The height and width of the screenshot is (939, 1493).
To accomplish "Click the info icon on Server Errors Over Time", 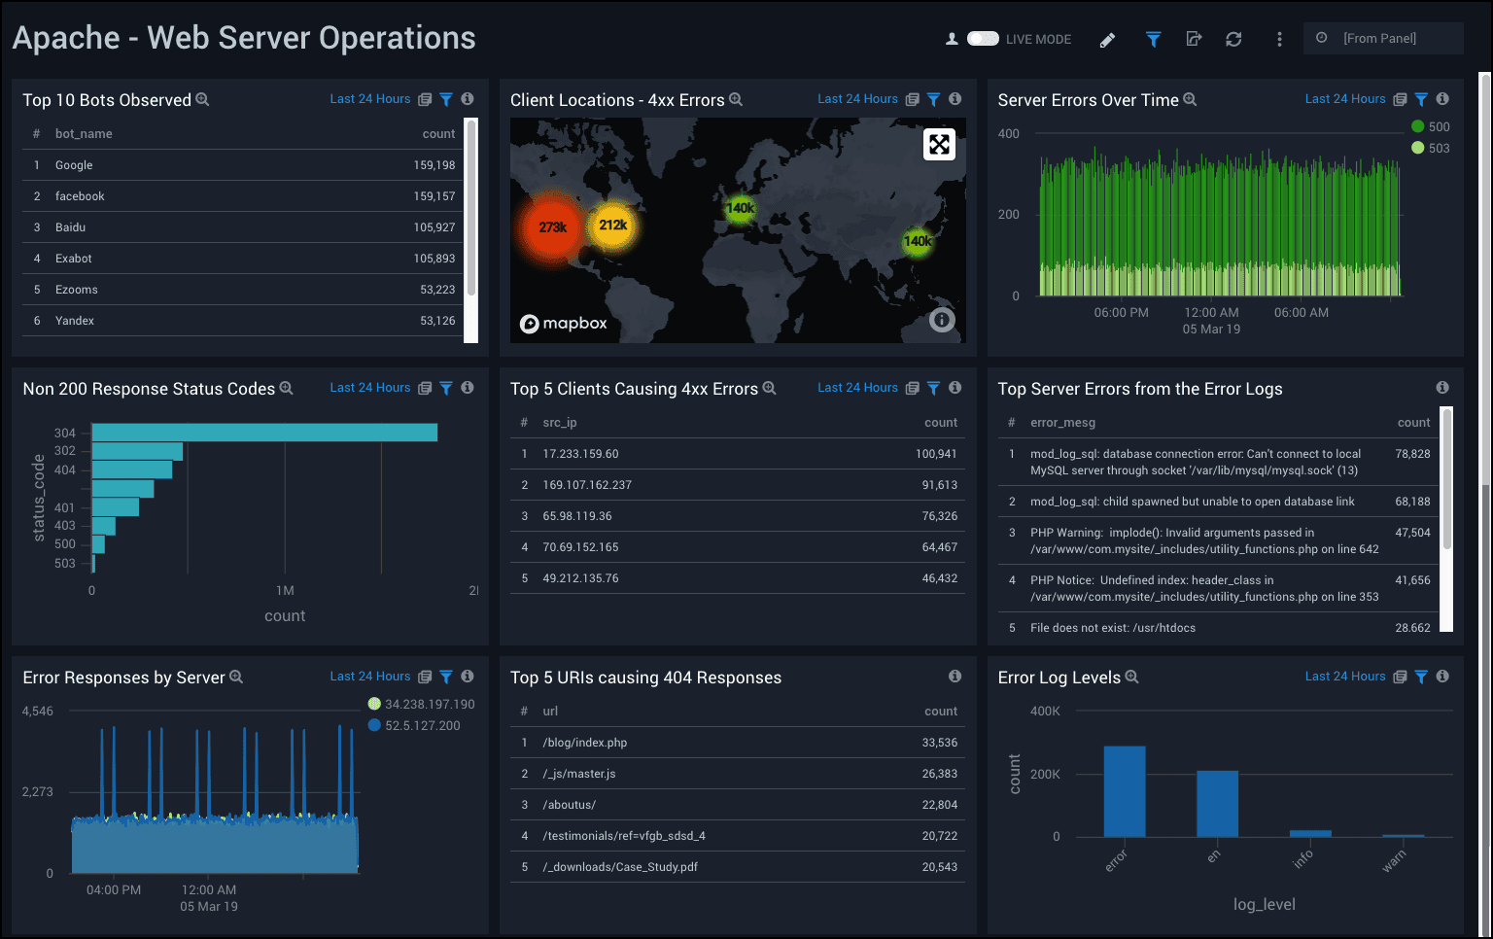I will pos(1442,98).
